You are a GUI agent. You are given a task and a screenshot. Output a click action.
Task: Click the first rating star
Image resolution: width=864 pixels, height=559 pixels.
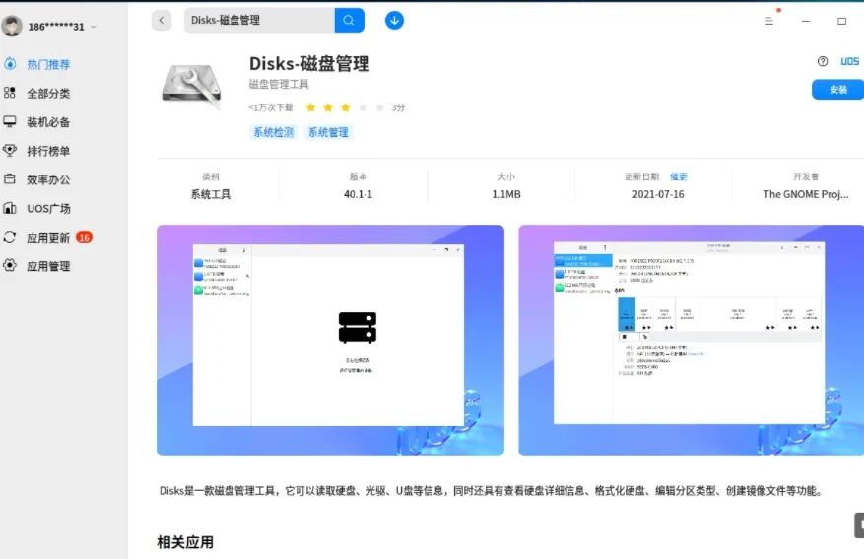point(310,107)
